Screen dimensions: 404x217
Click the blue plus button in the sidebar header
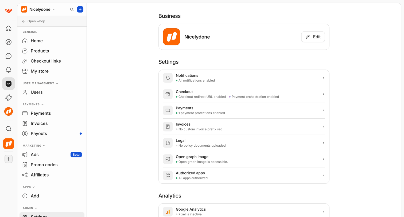tap(80, 9)
